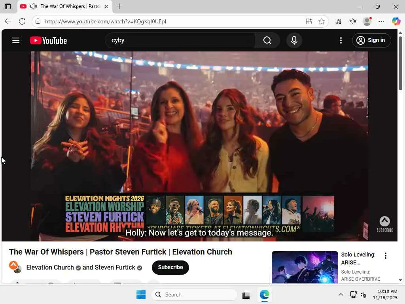Subscribe to Elevation Church

pos(170,267)
